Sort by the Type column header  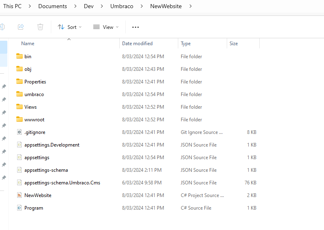186,44
